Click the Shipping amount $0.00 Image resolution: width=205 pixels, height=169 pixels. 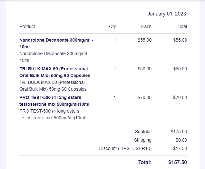(181, 140)
